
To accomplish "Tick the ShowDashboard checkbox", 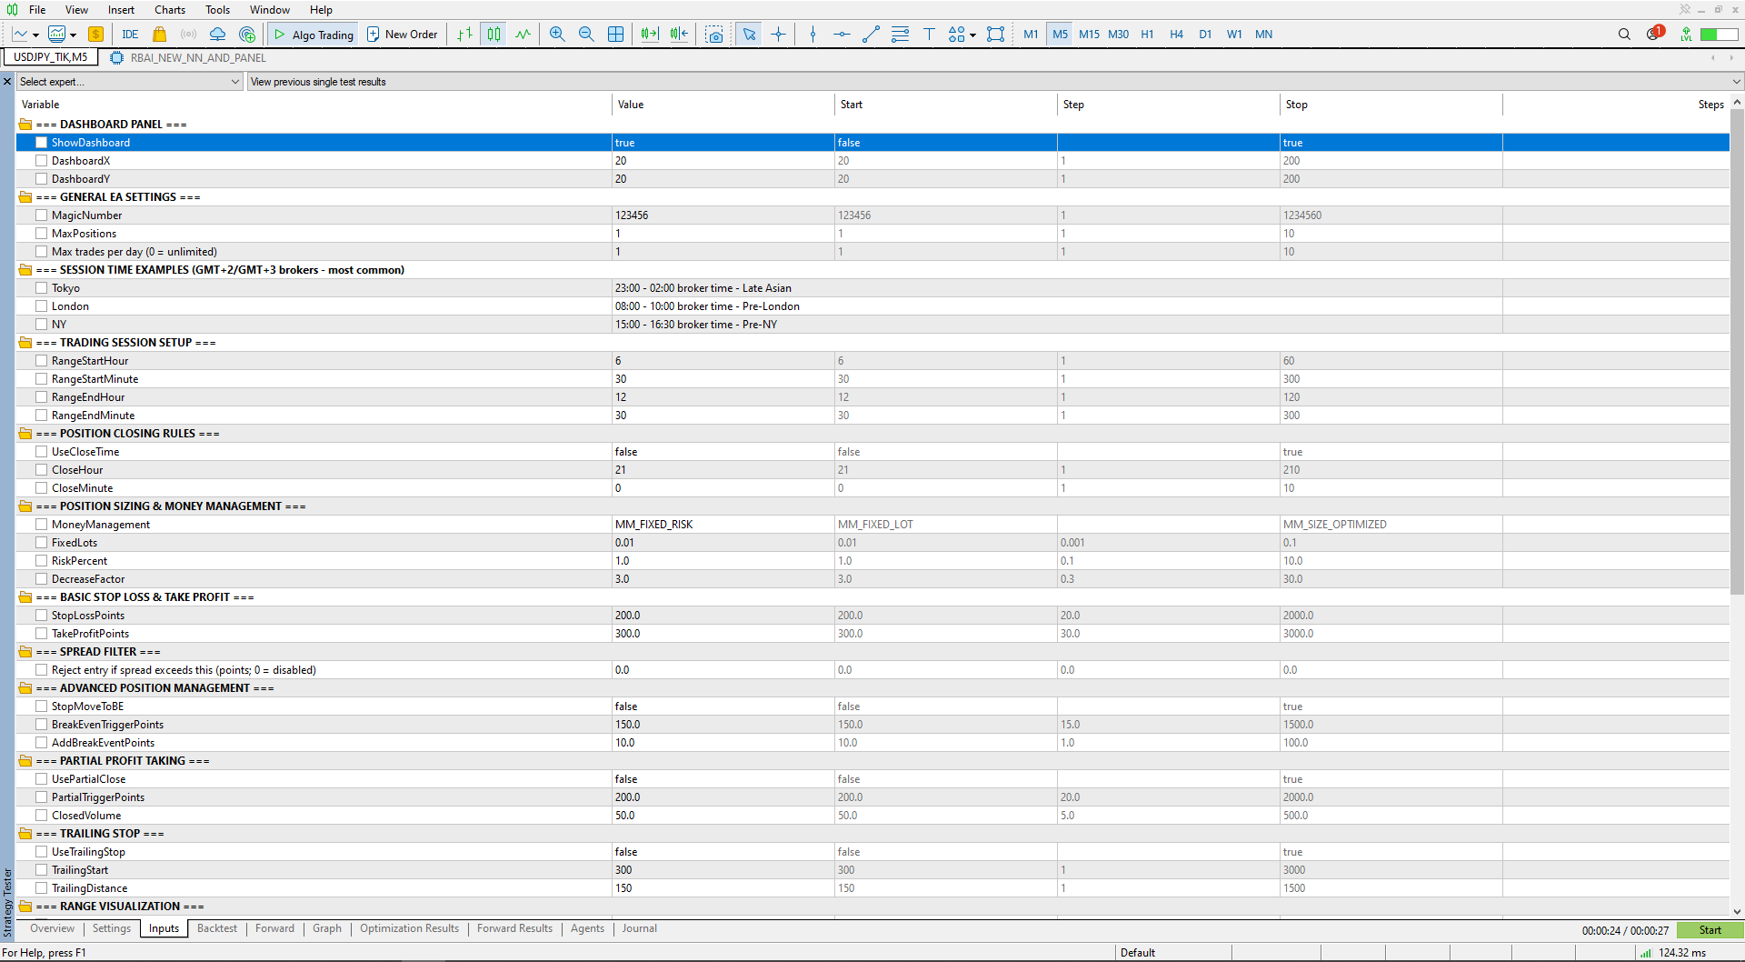I will pos(42,143).
